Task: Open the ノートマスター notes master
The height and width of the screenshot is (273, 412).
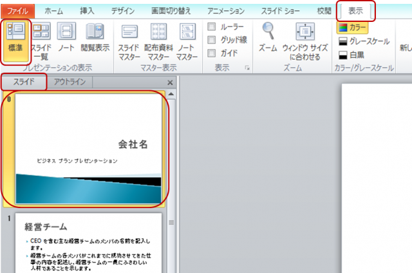Action: coord(187,41)
